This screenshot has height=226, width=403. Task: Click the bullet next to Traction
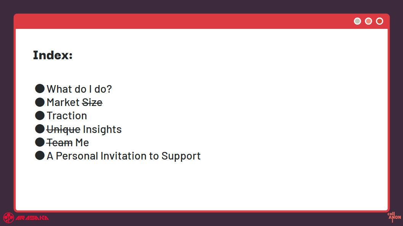[40, 115]
